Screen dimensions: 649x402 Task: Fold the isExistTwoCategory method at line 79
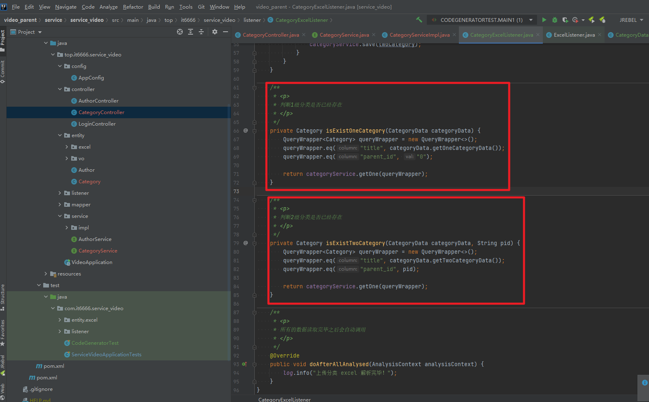tap(254, 243)
